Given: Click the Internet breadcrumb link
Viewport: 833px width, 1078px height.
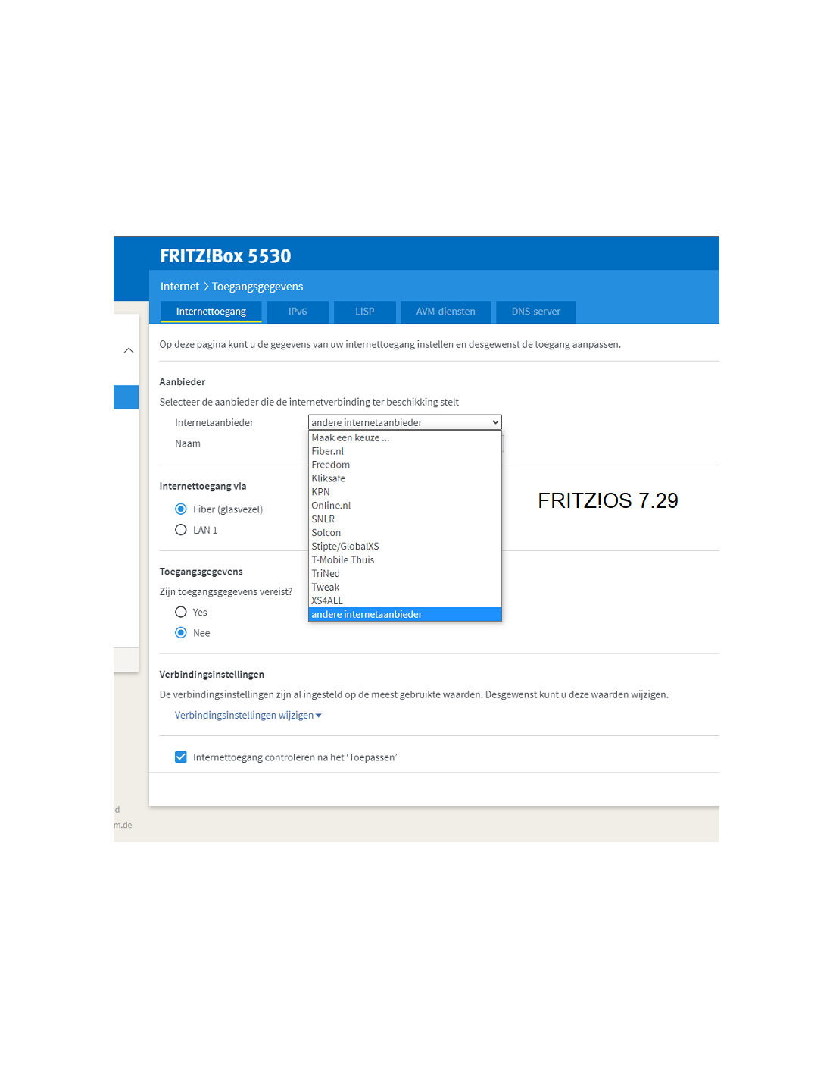Looking at the screenshot, I should pyautogui.click(x=179, y=287).
